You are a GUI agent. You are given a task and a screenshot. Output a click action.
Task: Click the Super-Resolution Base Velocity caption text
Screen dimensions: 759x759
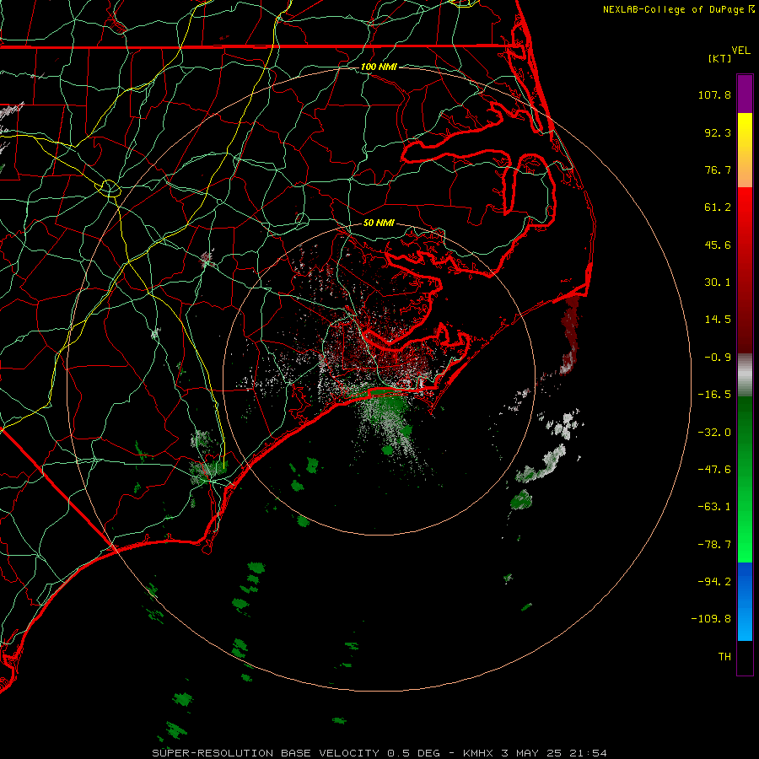pos(379,753)
